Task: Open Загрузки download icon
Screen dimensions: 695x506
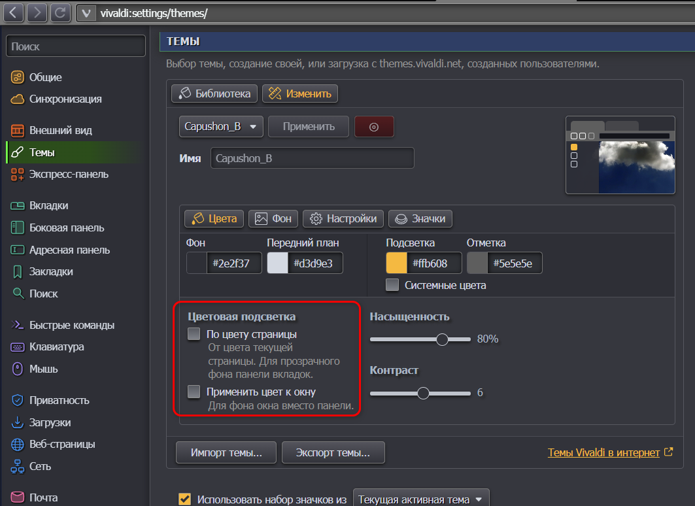Action: coord(17,422)
